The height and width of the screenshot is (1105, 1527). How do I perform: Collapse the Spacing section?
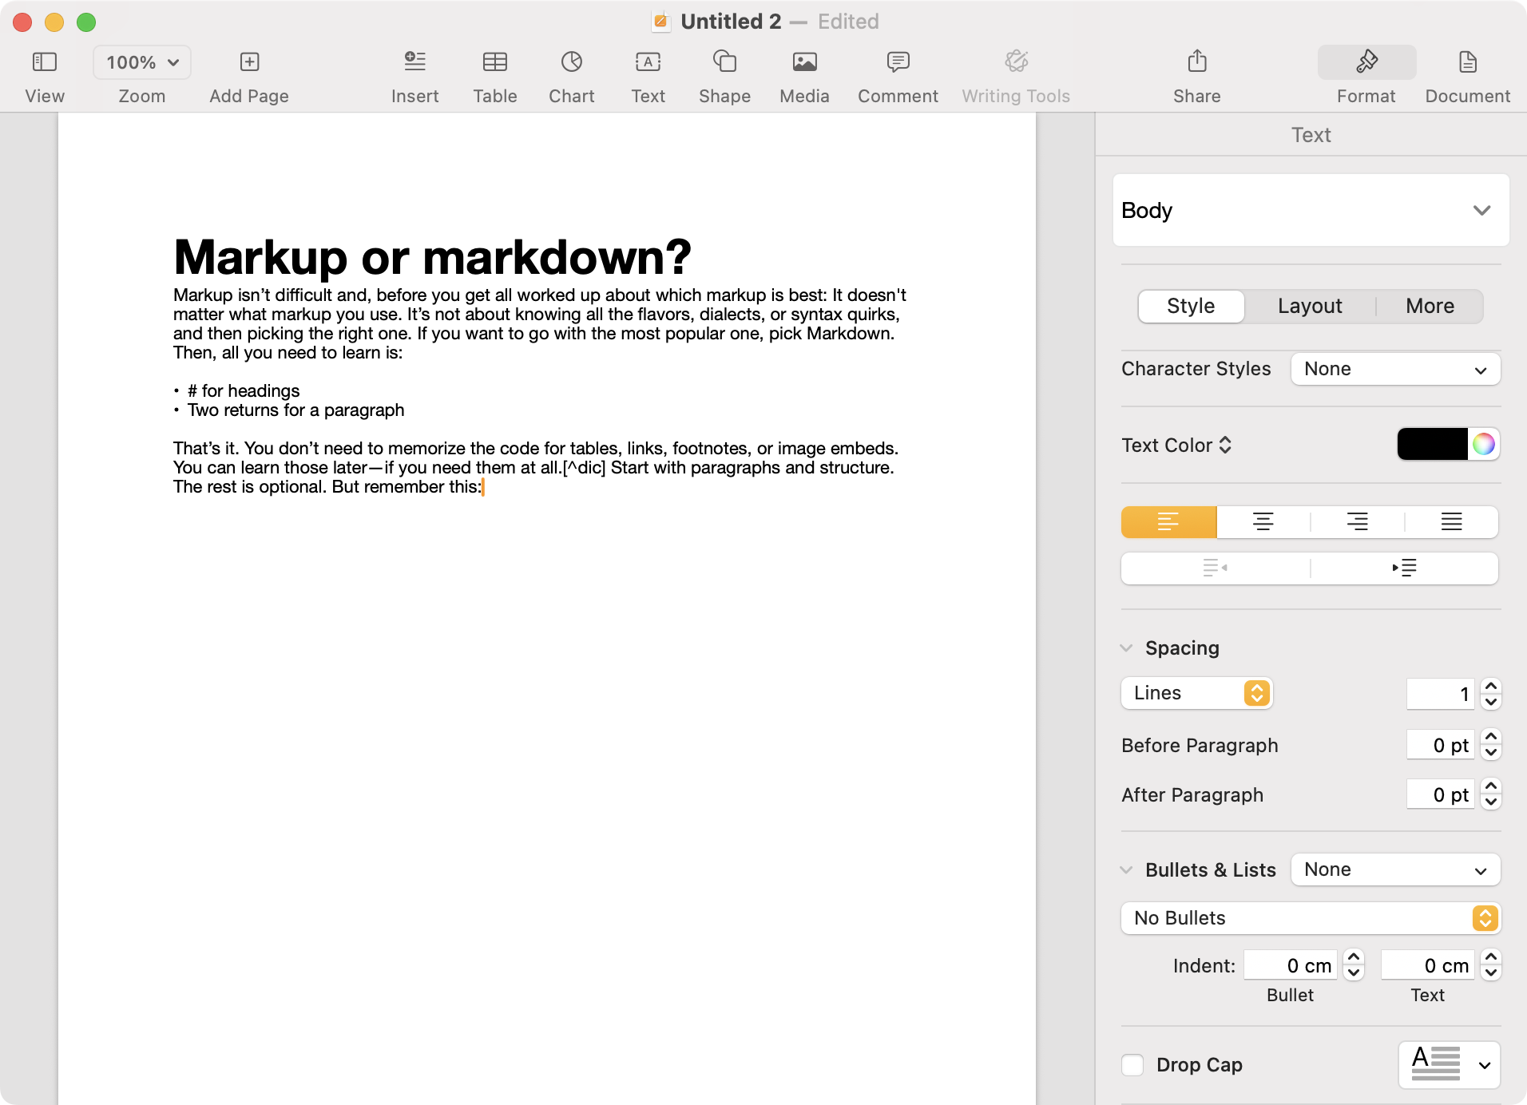click(1127, 648)
